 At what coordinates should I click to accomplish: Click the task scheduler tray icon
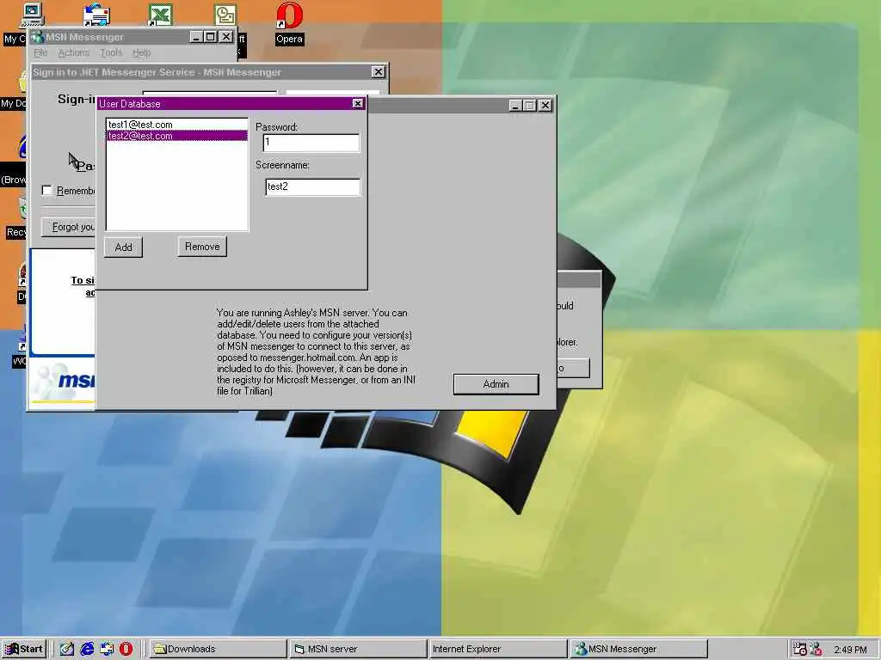[x=799, y=649]
